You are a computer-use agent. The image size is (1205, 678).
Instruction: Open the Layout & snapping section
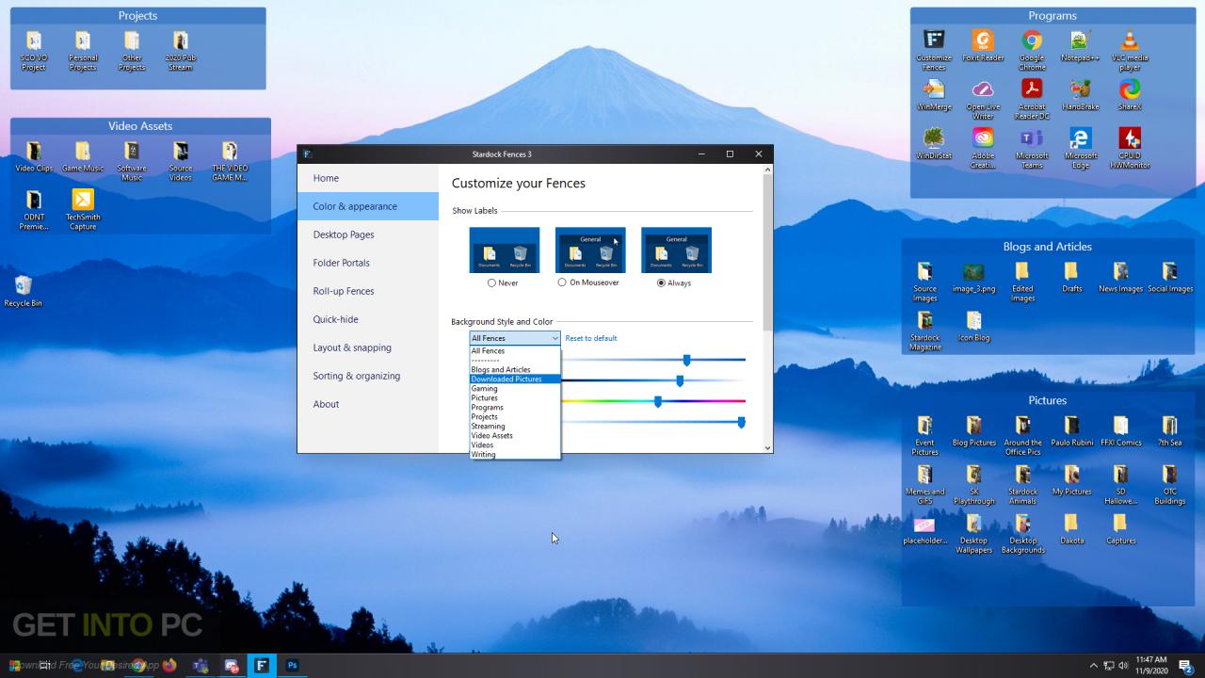pyautogui.click(x=368, y=347)
